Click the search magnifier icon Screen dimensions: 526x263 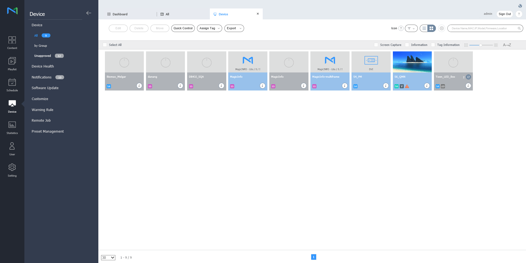click(519, 28)
